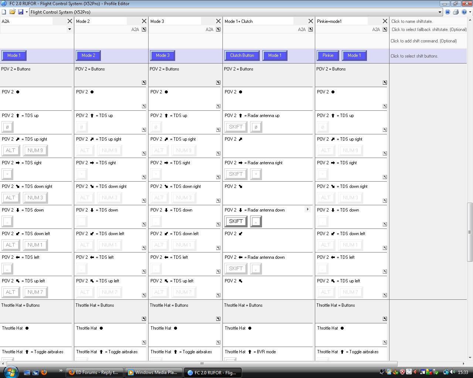Viewport: 473px width, 378px height.
Task: Launch Firefox from the quick launch bar
Action: pyautogui.click(x=44, y=372)
